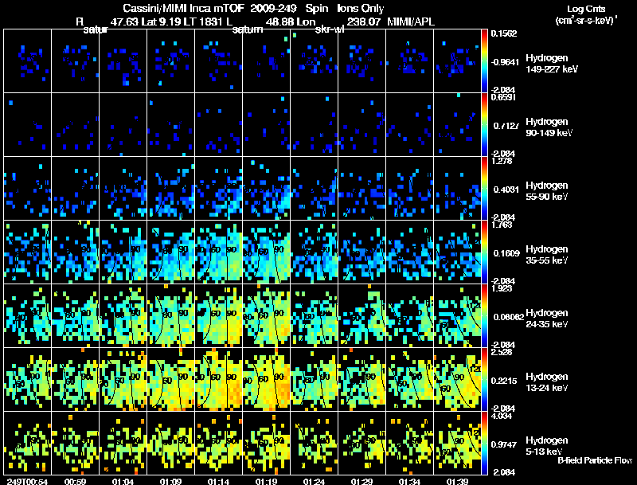Viewport: 637px width, 485px height.
Task: Click the 01:34 time label
Action: (x=409, y=481)
